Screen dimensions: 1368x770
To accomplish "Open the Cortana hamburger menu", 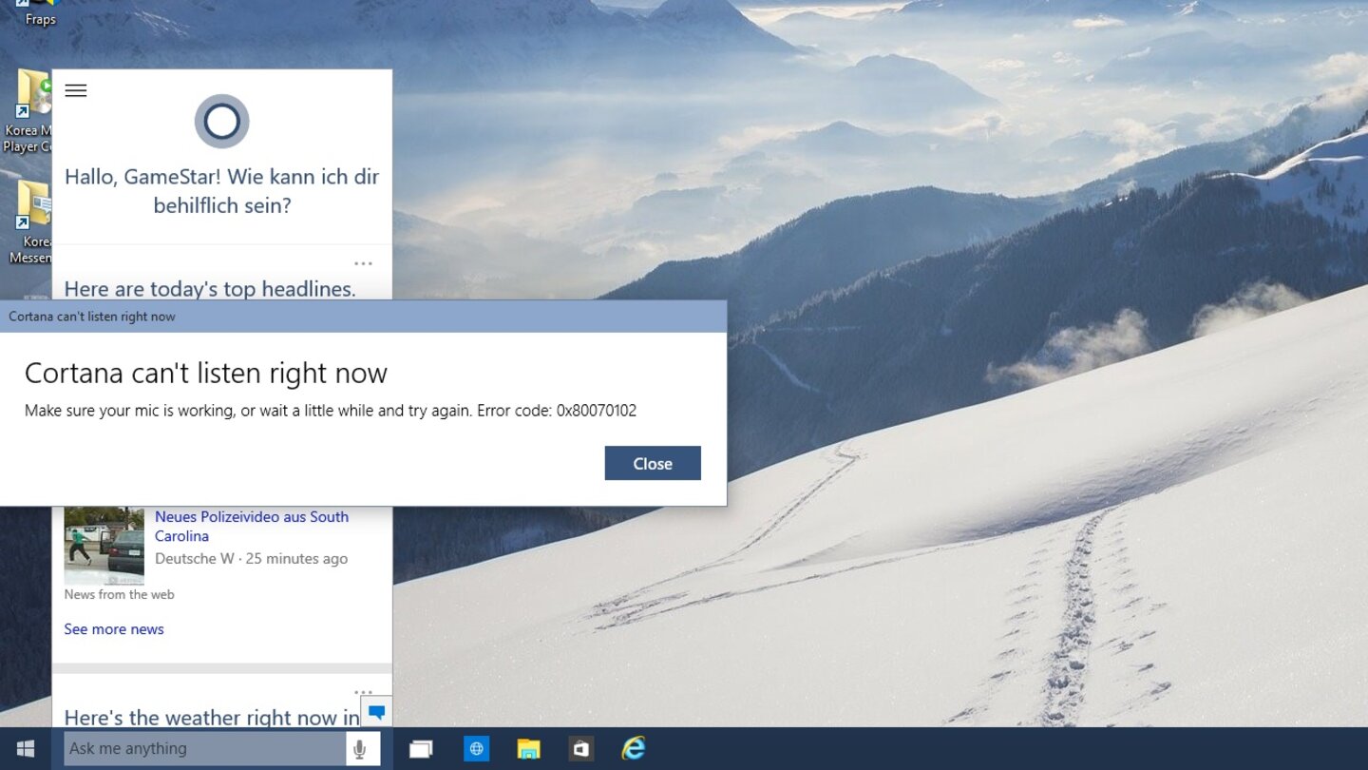I will [76, 90].
